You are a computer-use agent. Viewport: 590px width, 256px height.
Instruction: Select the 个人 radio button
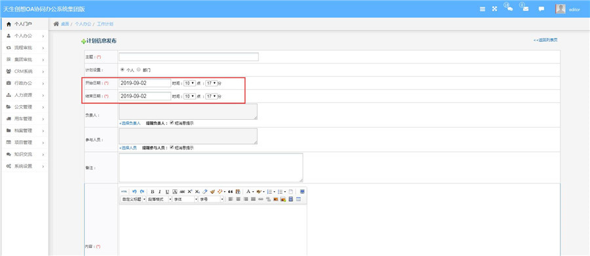coord(123,69)
